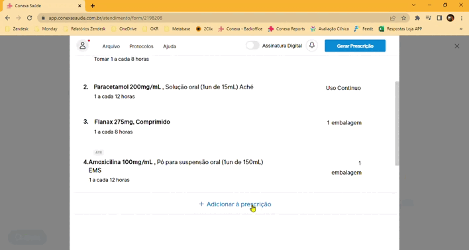This screenshot has height=250, width=469.
Task: Open the Arquivo menu
Action: [x=111, y=46]
